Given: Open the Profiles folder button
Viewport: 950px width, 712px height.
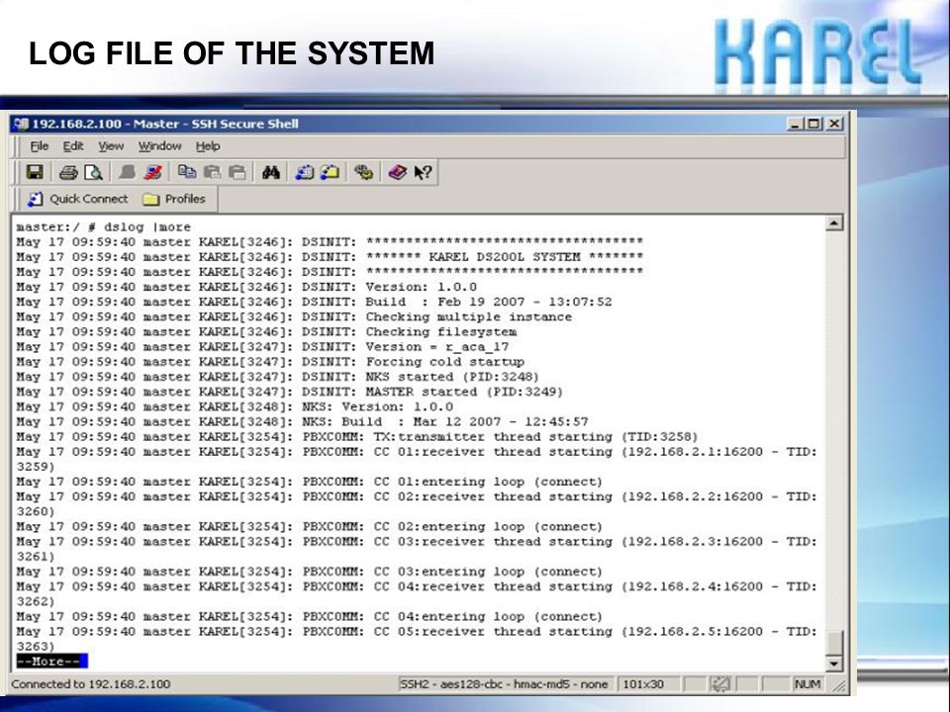Looking at the screenshot, I should 174,199.
